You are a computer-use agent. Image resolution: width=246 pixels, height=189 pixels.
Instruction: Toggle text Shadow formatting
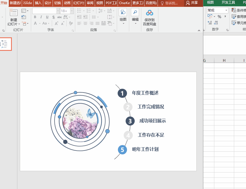click(x=53, y=17)
